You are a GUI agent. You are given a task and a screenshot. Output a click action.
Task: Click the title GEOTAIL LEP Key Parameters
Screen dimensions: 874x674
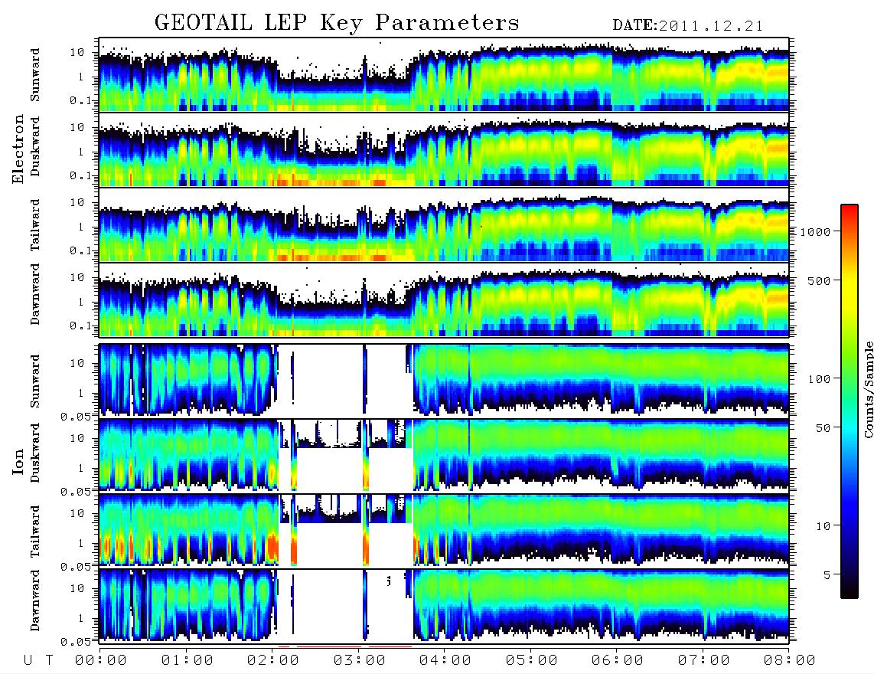click(337, 23)
